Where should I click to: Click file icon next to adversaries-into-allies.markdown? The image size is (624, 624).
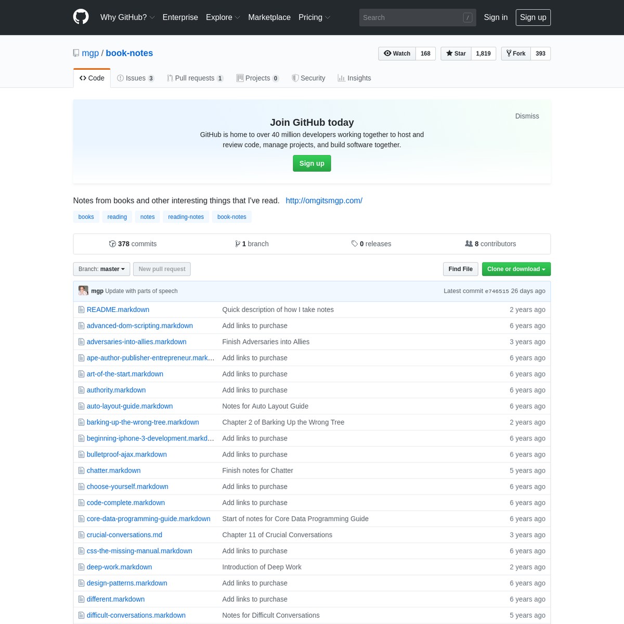point(81,342)
